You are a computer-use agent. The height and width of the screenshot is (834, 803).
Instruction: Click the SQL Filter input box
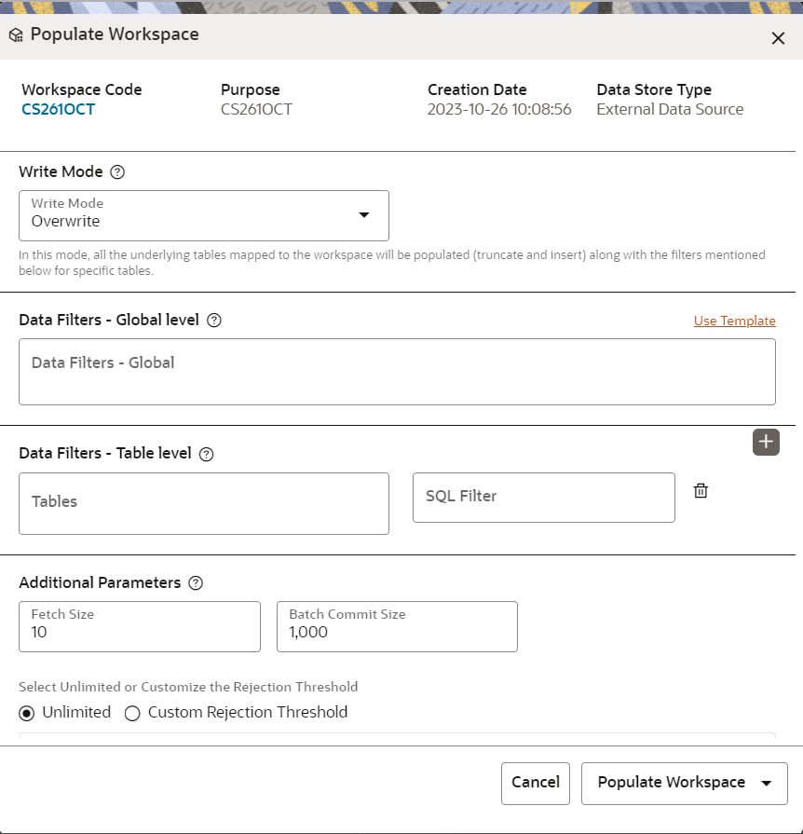click(x=543, y=497)
